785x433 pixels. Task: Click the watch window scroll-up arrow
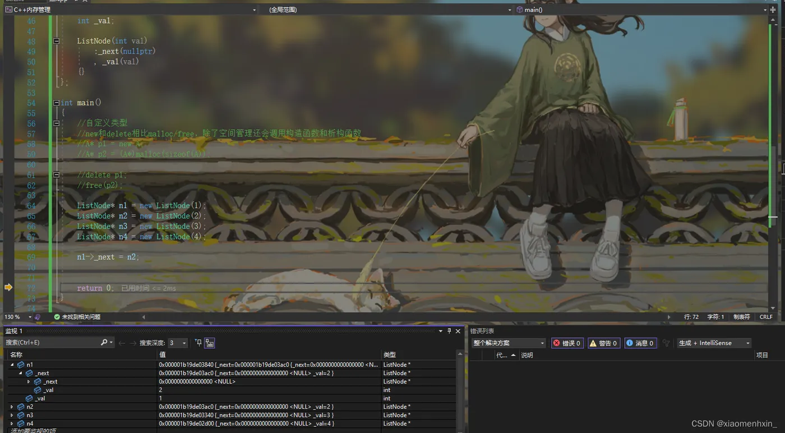click(x=461, y=354)
